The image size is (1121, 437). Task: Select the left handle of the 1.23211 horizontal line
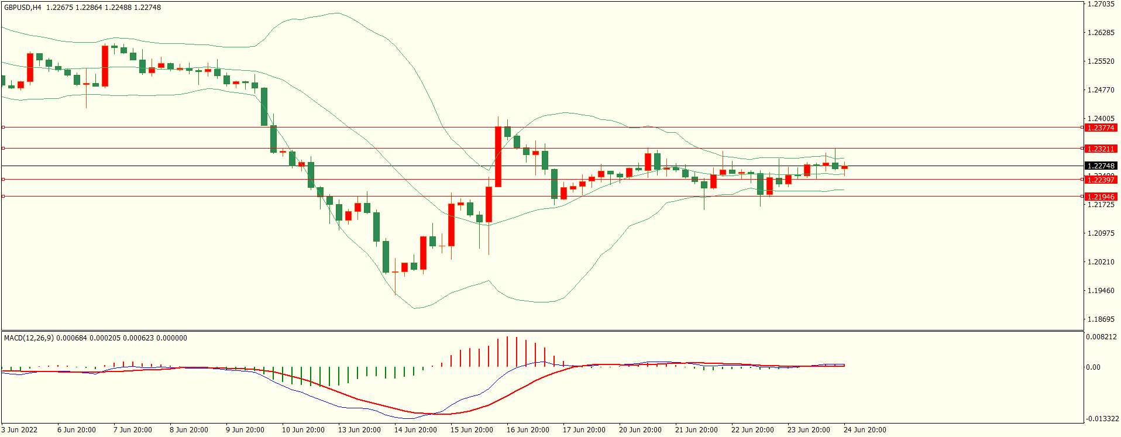coord(3,149)
